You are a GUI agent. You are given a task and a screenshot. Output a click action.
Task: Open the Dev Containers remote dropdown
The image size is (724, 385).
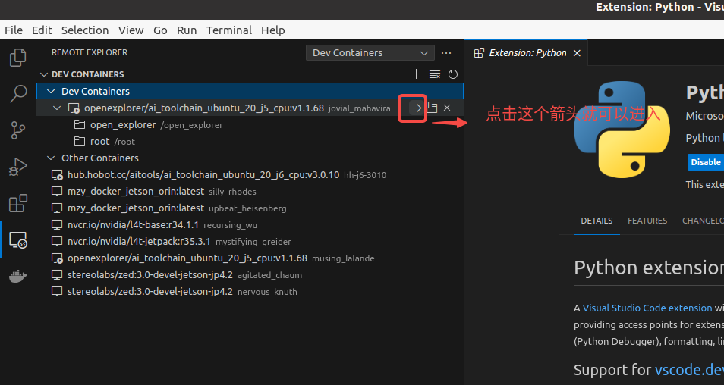click(370, 52)
